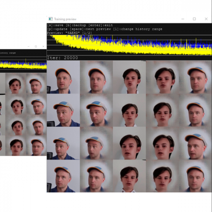Screen dimensions: 212x212
Task: Click "history range" text in background window
Action: point(8,53)
